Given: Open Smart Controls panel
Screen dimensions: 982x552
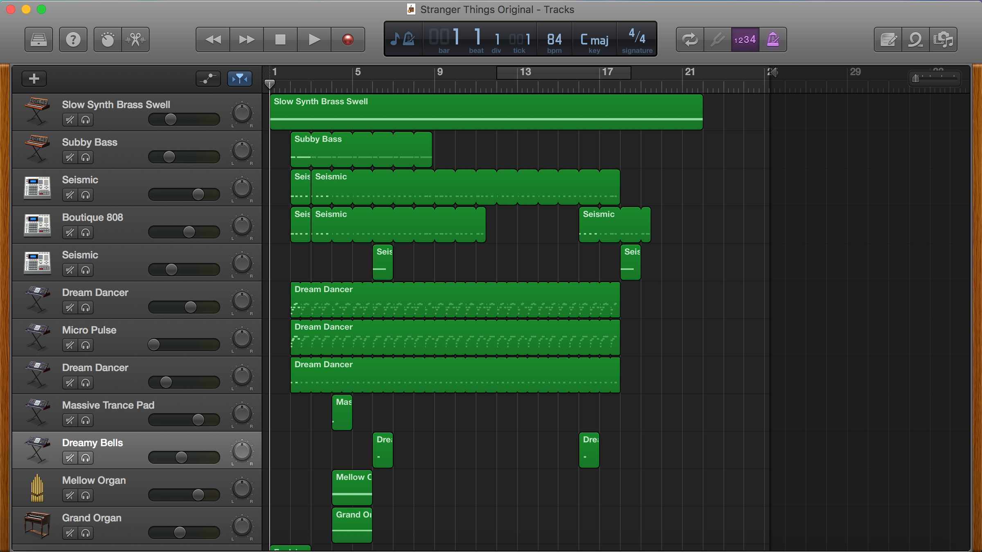Looking at the screenshot, I should pyautogui.click(x=108, y=40).
